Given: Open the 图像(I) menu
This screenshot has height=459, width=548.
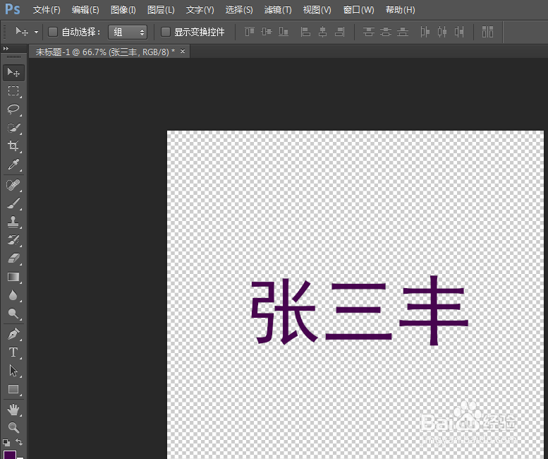Looking at the screenshot, I should (123, 10).
